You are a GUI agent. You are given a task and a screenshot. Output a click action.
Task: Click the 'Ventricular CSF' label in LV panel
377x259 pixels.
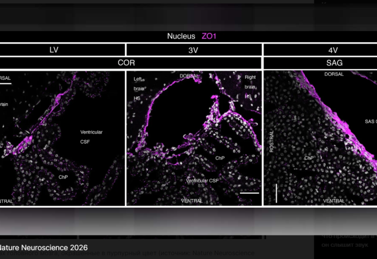point(91,136)
